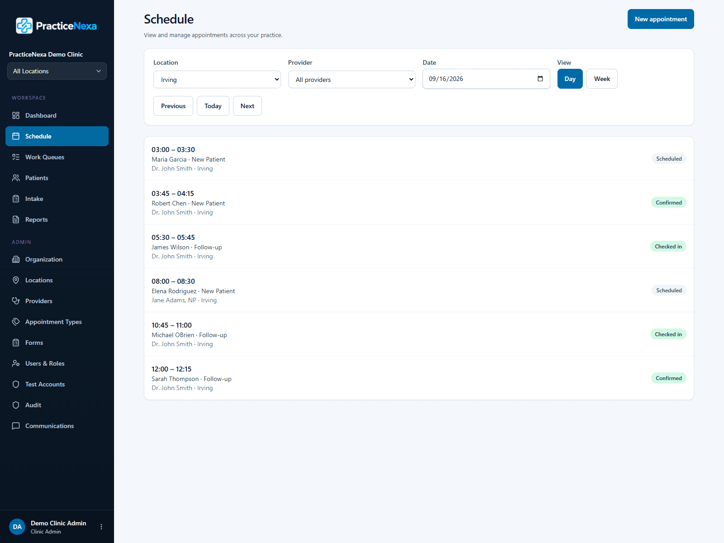The image size is (724, 543).
Task: Click the Schedule calendar icon in sidebar
Action: [x=16, y=136]
